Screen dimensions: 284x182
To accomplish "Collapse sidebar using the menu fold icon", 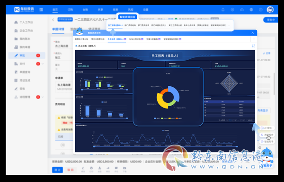I will click(x=41, y=9).
